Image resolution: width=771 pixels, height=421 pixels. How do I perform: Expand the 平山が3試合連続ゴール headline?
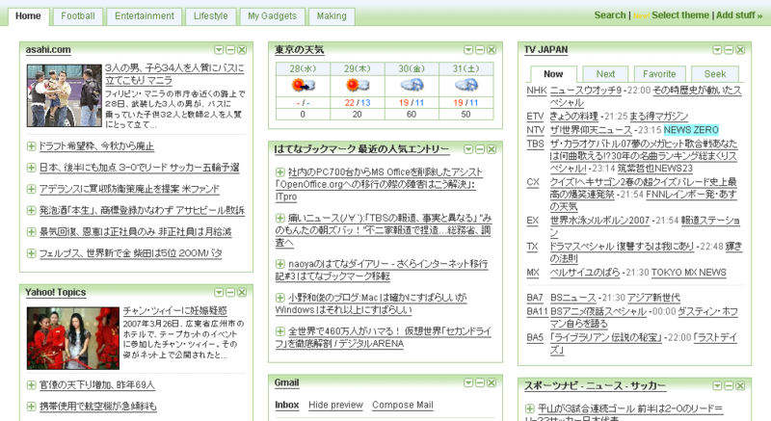(529, 408)
